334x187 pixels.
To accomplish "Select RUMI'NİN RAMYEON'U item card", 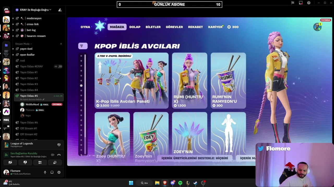I will coord(228,81).
